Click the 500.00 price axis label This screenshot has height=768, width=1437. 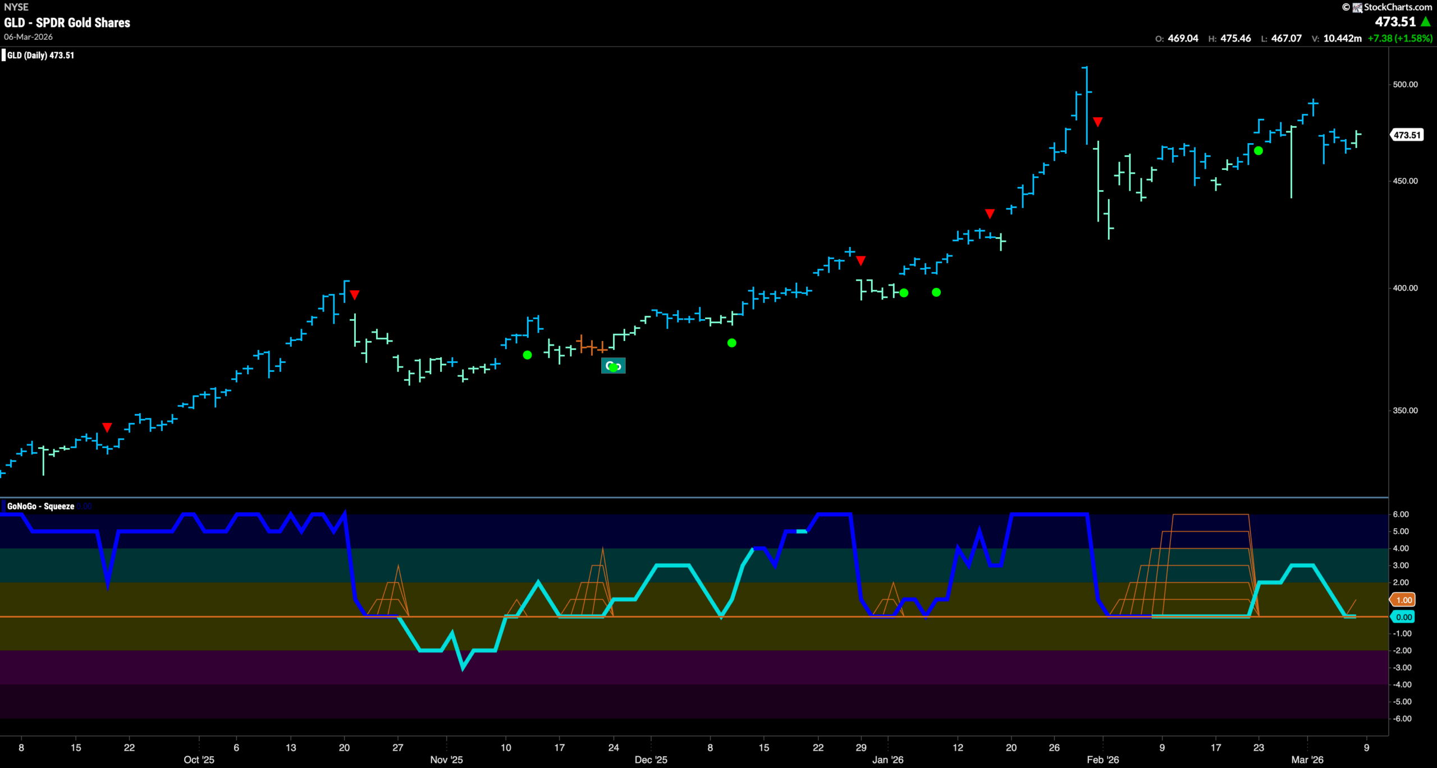point(1405,84)
